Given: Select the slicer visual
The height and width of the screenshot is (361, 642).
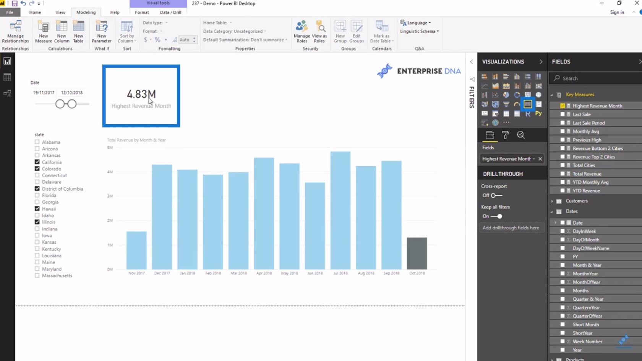Looking at the screenshot, I should pyautogui.click(x=495, y=113).
